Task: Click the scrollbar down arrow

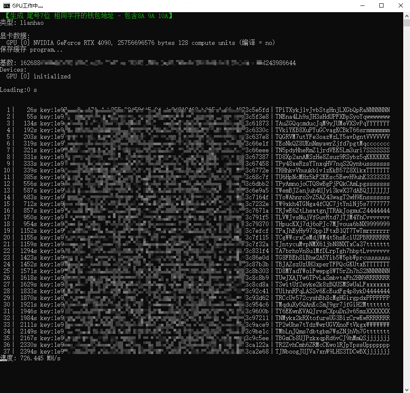Action: coord(406,389)
